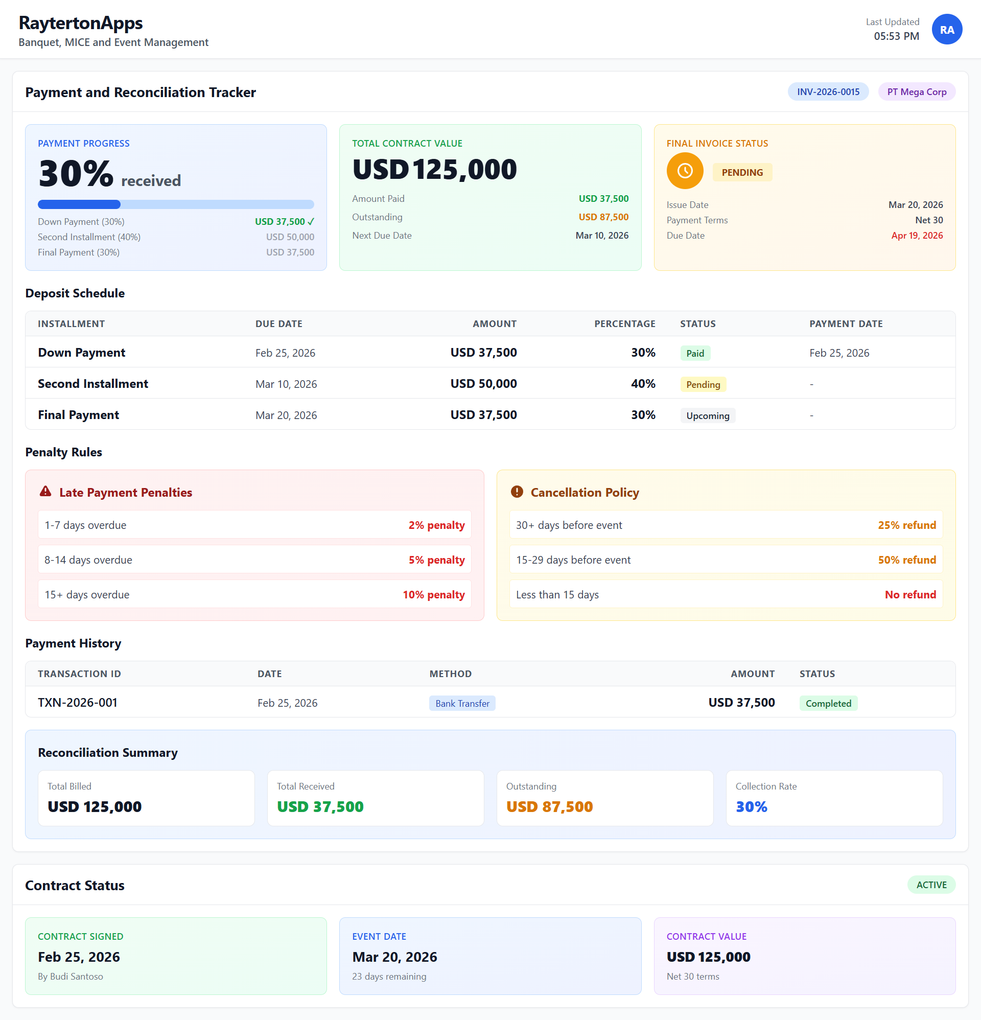
Task: Click the Collection Rate summary card
Action: coord(834,798)
